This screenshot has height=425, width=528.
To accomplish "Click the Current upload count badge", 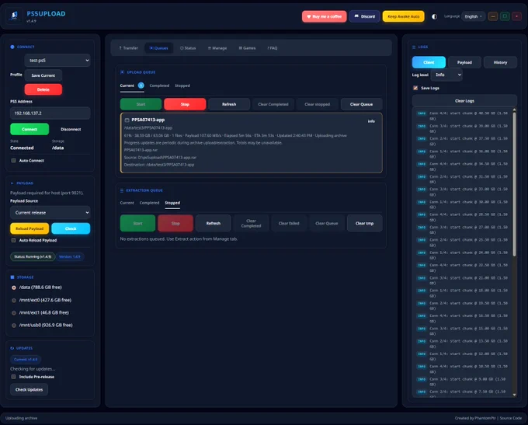I will [141, 85].
